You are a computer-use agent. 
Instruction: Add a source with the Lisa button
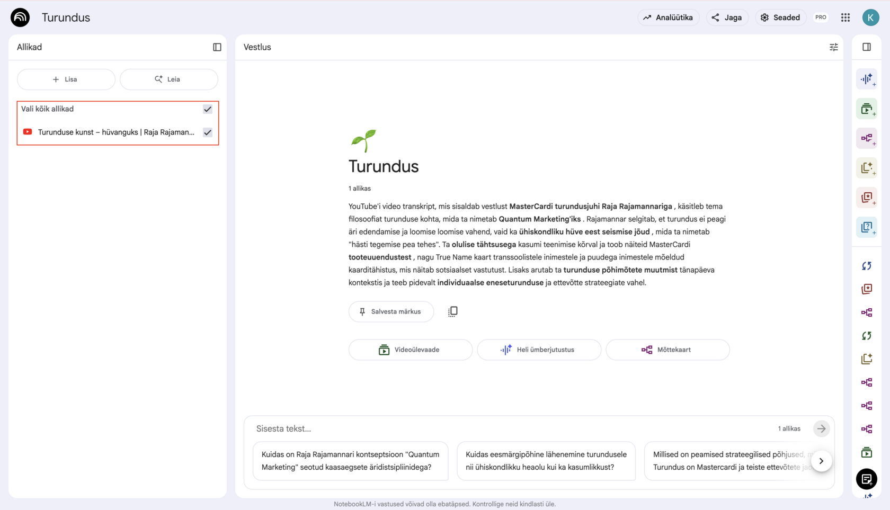tap(66, 79)
